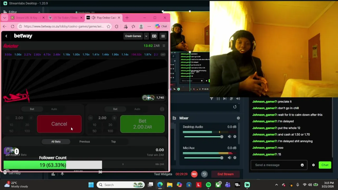Viewport: 338px width, 190px height.
Task: Click the green Bet 2.00 ZAR button
Action: 142,124
